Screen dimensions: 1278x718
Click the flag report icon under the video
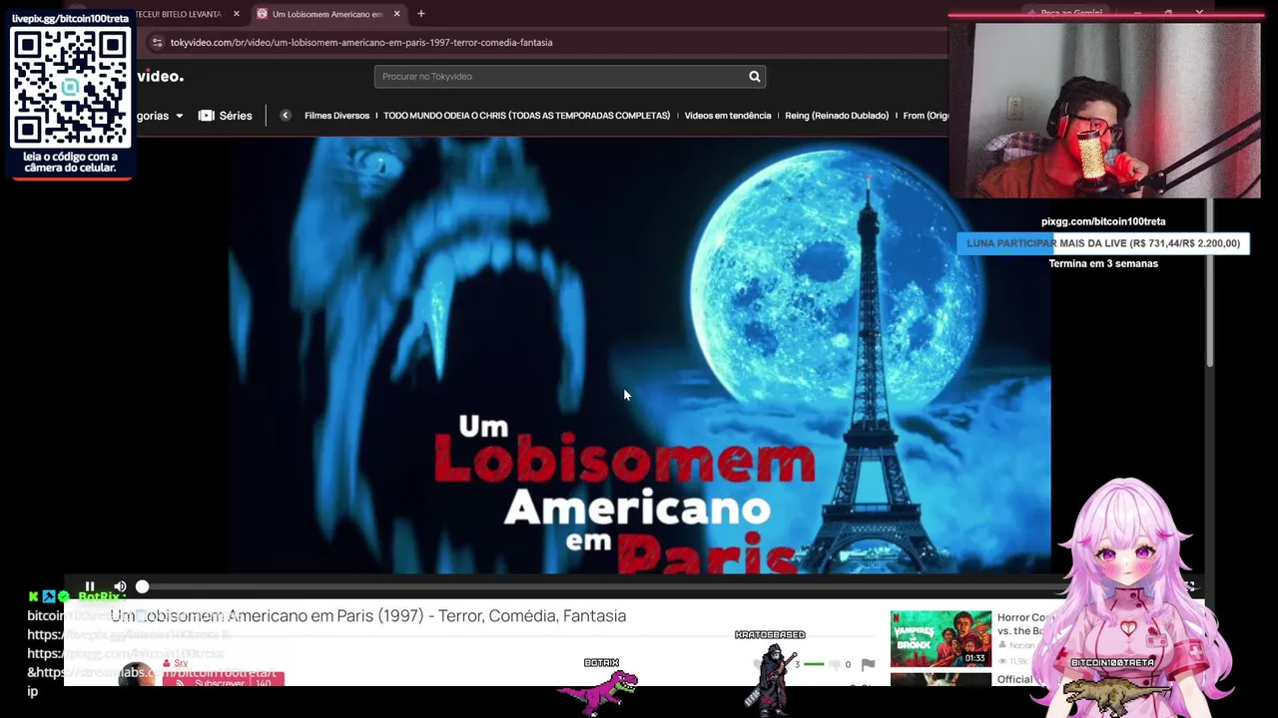click(868, 665)
